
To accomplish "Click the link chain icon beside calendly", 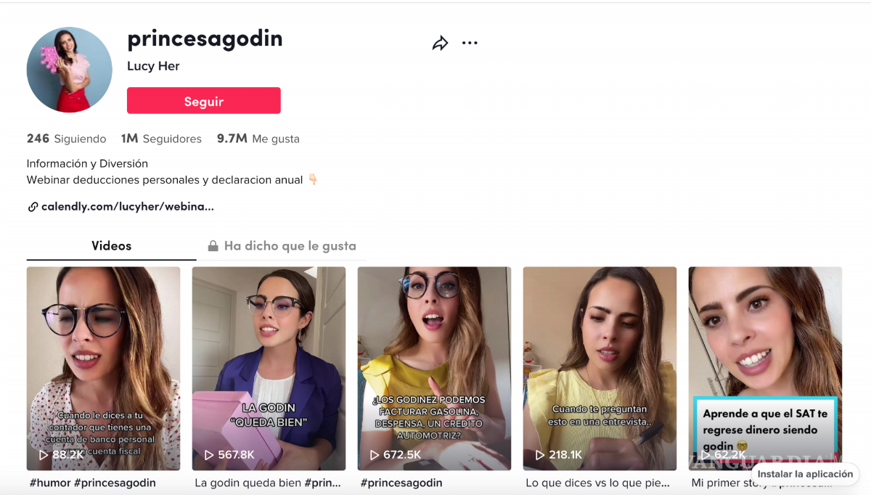I will (x=33, y=207).
